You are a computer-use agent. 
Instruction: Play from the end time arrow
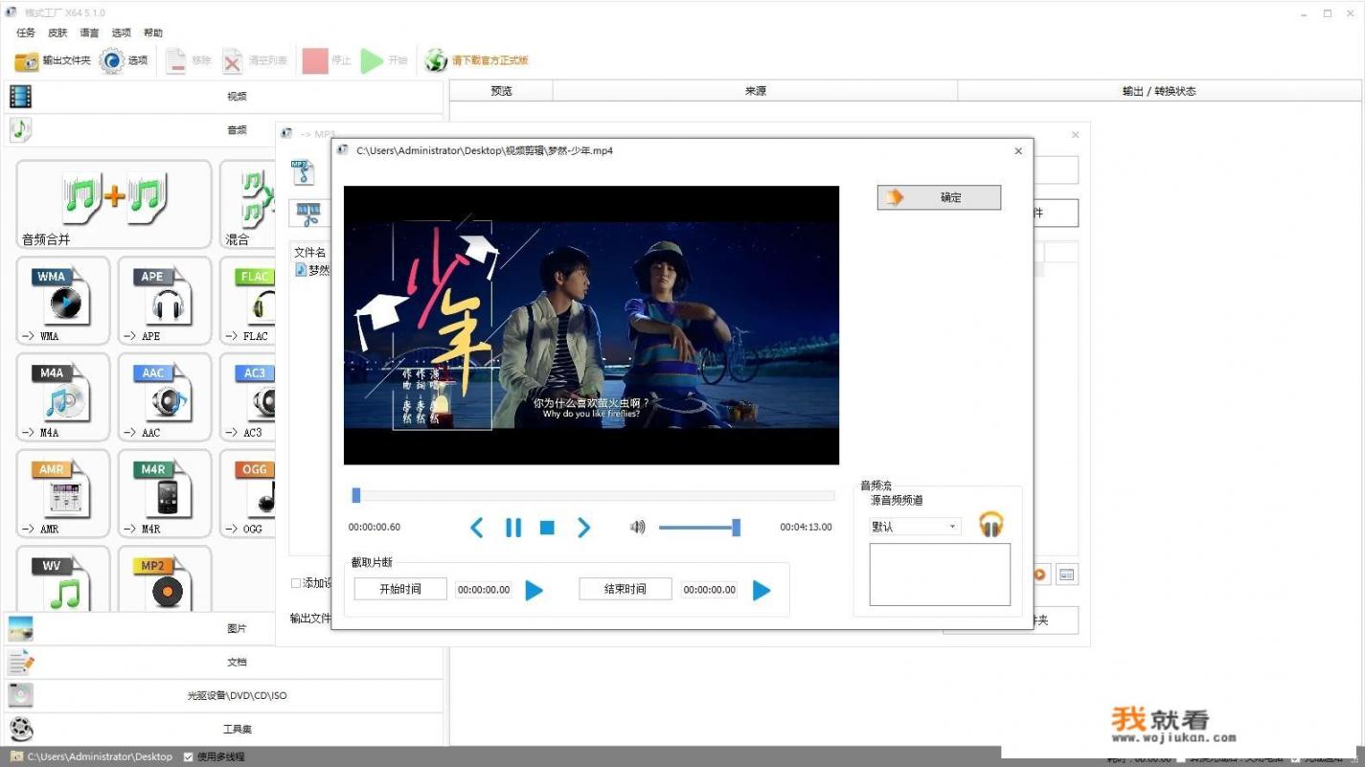[x=762, y=591]
